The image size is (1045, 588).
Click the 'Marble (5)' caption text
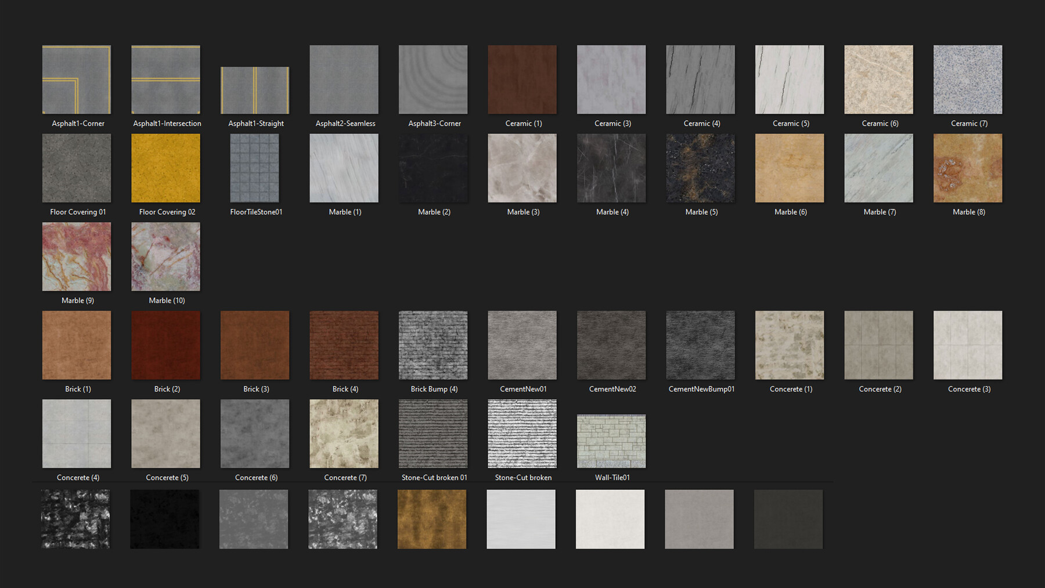click(701, 212)
